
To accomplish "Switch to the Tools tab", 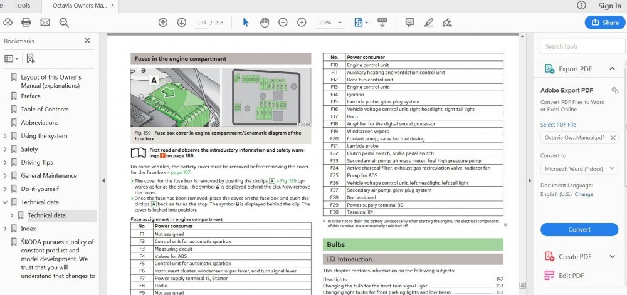I will [x=22, y=5].
